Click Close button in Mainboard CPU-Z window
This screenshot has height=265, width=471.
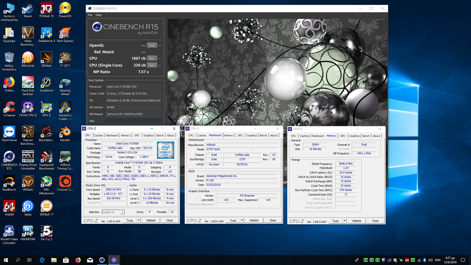(x=273, y=220)
